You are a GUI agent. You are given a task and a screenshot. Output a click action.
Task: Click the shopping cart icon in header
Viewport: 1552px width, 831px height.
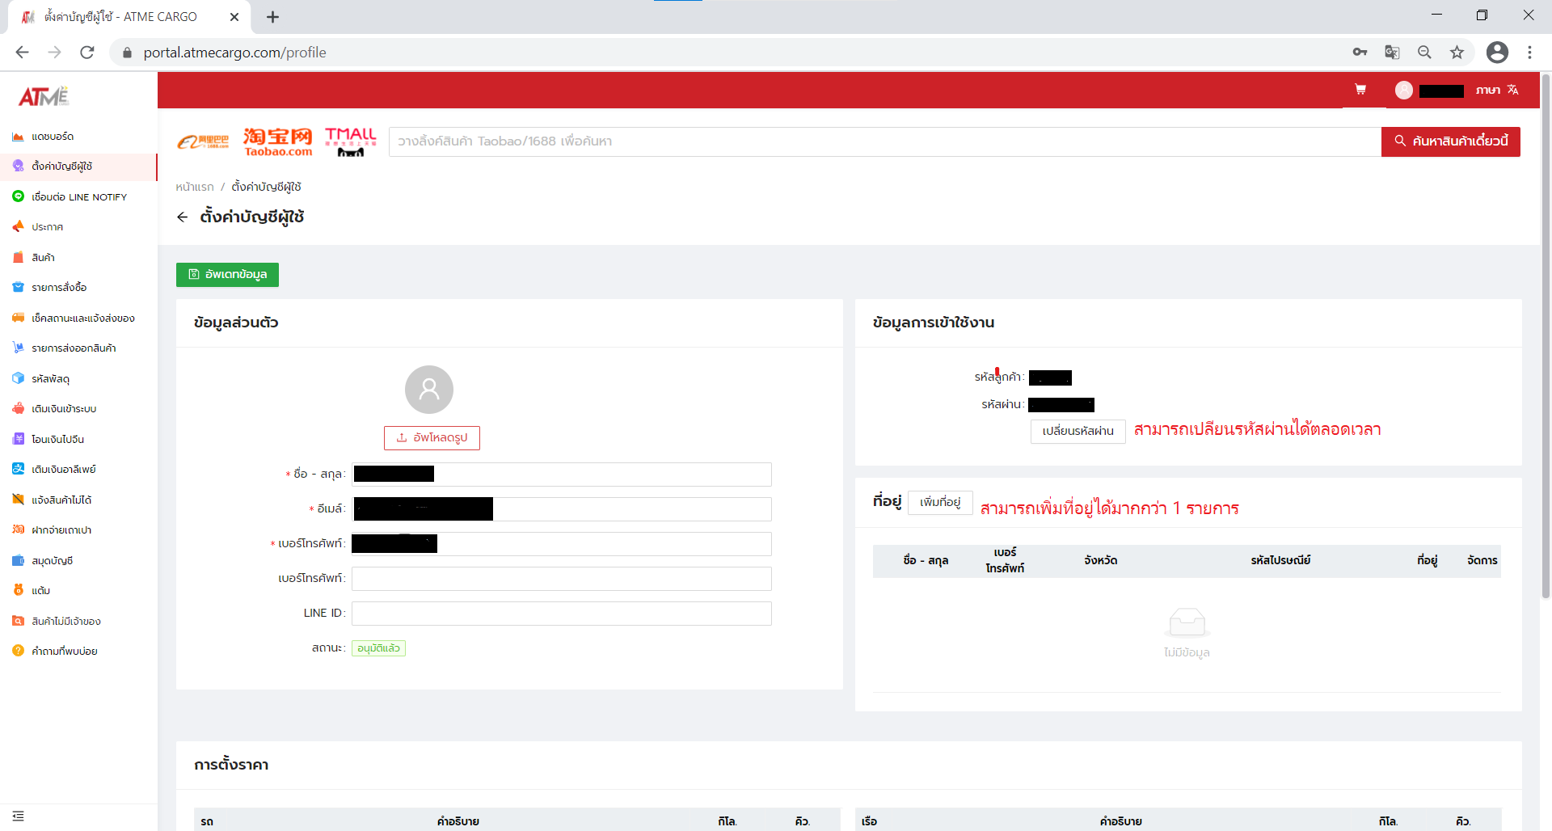[x=1360, y=90]
